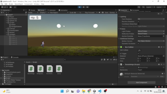
Task: Open the GameObject menu
Action: [19, 4]
